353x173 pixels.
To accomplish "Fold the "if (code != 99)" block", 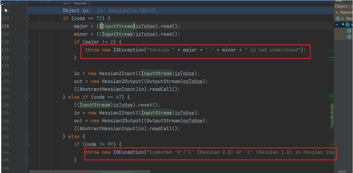I will (27, 144).
